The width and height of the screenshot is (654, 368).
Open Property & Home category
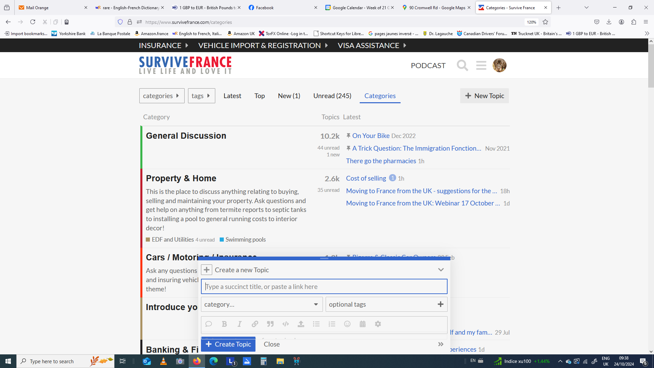pyautogui.click(x=181, y=178)
